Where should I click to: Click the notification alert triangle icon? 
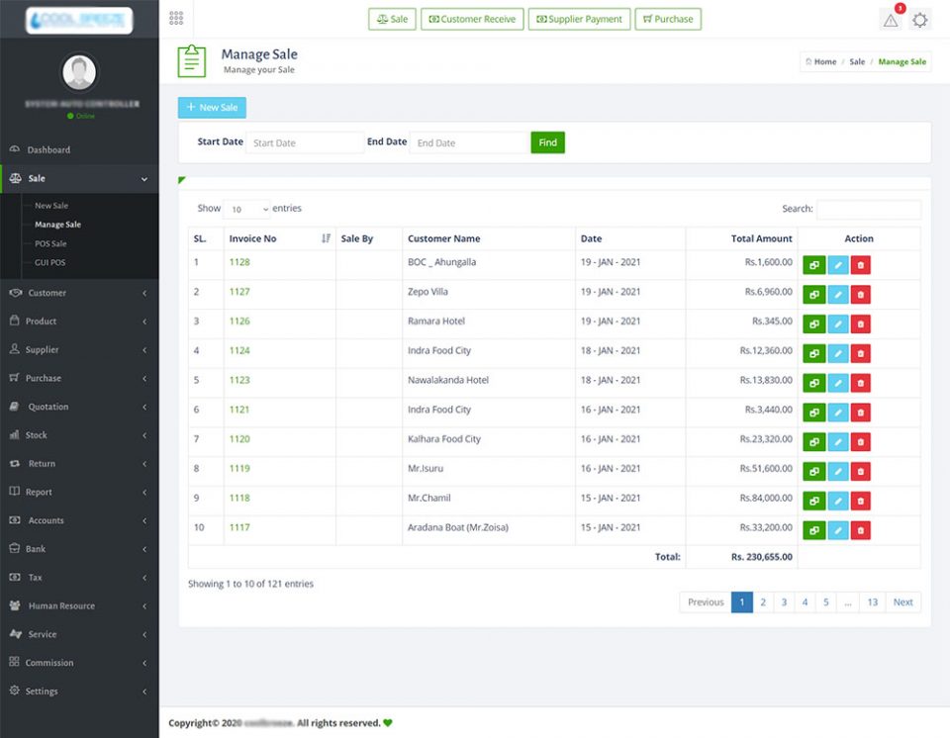pyautogui.click(x=891, y=20)
